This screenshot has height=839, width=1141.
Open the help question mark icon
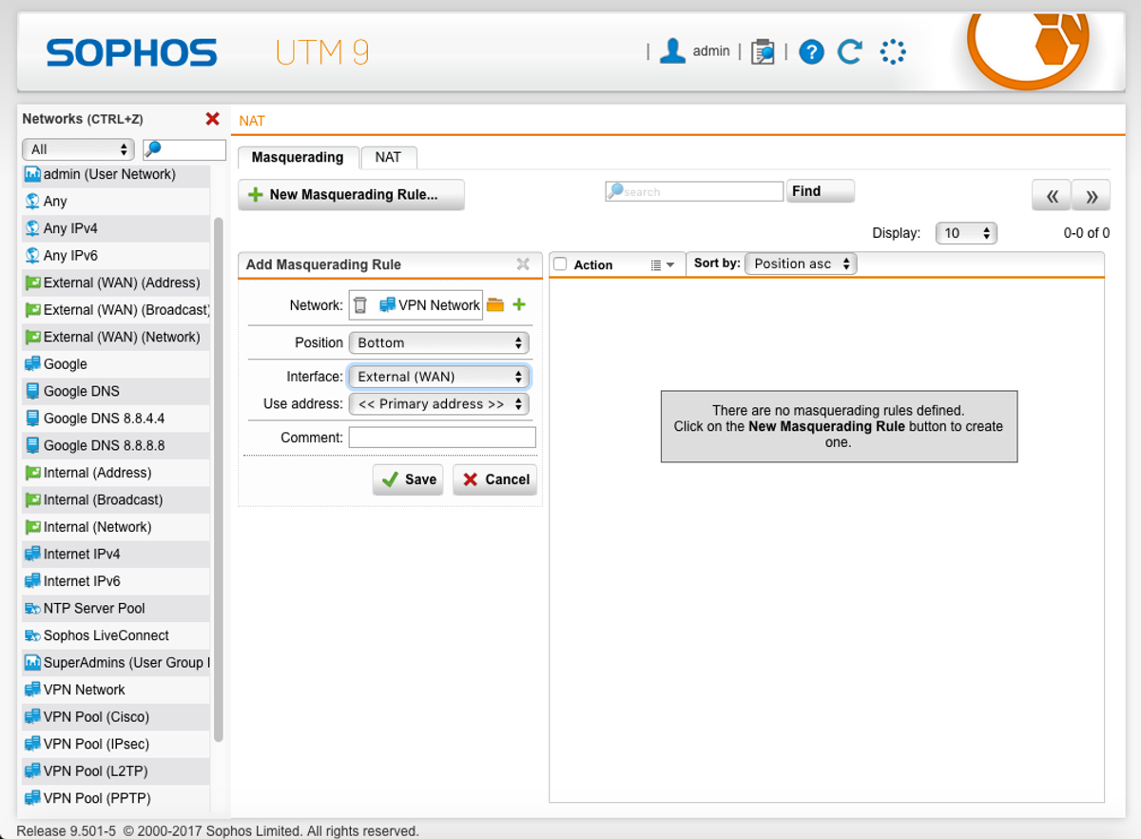pyautogui.click(x=811, y=51)
